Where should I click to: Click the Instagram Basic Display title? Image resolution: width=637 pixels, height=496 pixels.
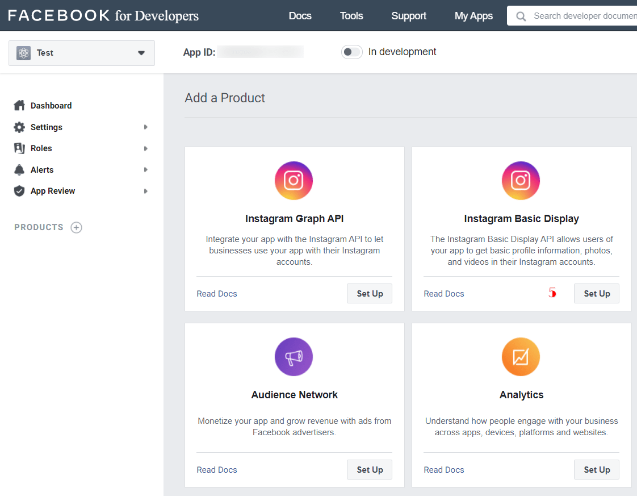[522, 219]
